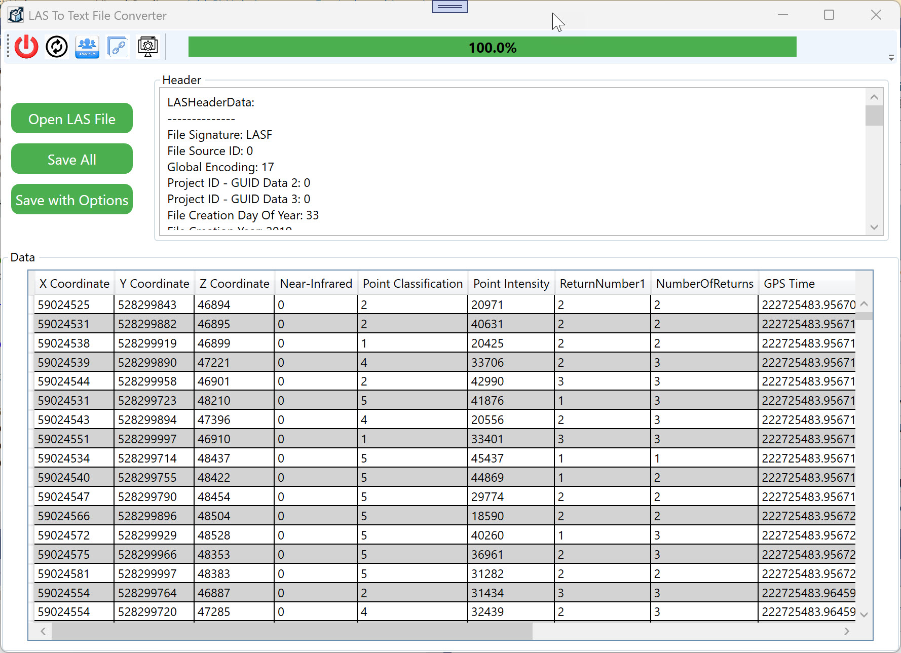This screenshot has height=653, width=901.
Task: Click the 100.0% progress bar
Action: pos(492,47)
